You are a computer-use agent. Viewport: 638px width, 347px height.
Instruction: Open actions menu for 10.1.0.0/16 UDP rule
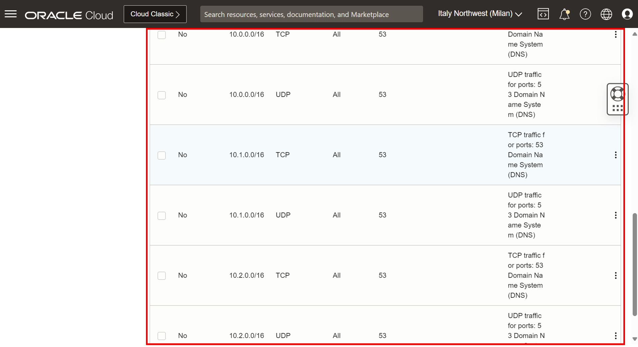[616, 215]
